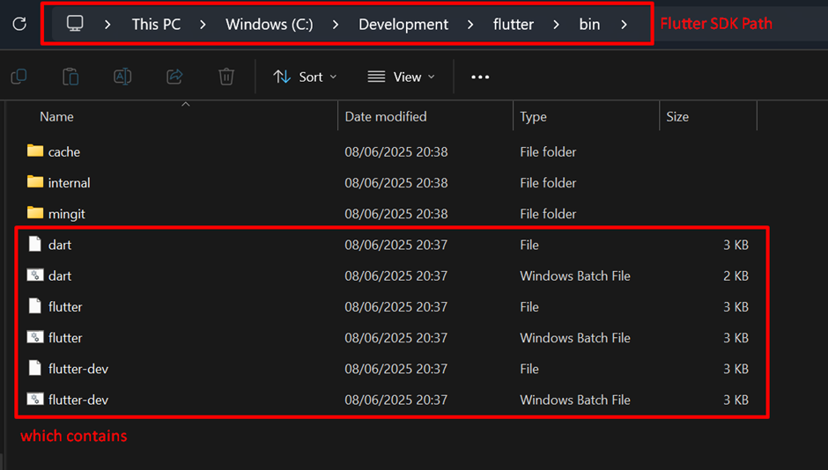Viewport: 828px width, 470px height.
Task: Expand chevron right after the monitor icon
Action: [x=107, y=25]
